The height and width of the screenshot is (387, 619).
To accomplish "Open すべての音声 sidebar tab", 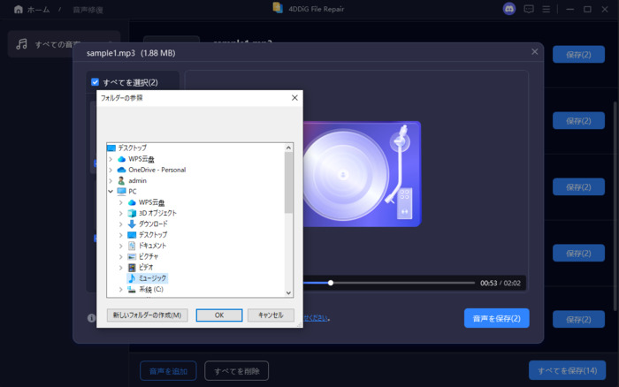I will 62,43.
